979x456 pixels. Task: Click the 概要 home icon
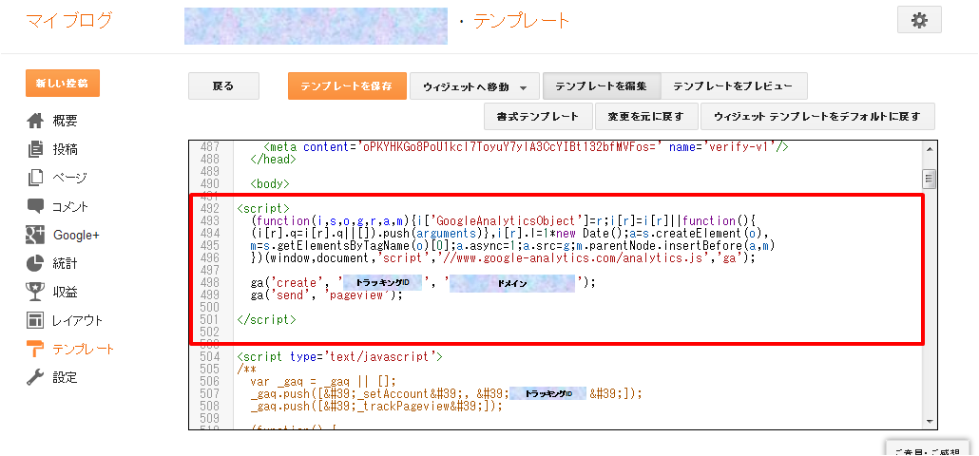(35, 121)
